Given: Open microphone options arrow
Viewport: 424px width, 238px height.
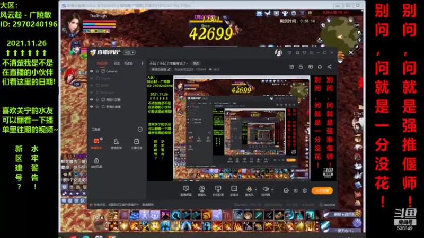Looking at the screenshot, I should click(x=256, y=189).
